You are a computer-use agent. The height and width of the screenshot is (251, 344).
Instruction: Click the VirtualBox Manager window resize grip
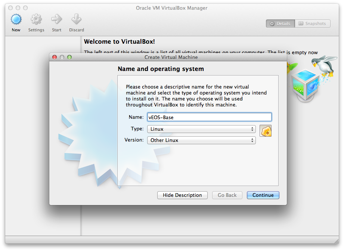(x=337, y=241)
